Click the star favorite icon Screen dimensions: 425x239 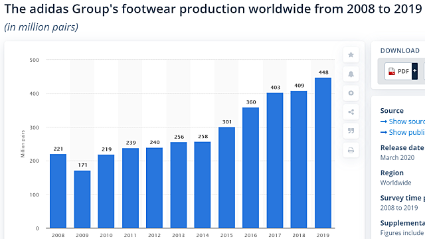point(351,54)
